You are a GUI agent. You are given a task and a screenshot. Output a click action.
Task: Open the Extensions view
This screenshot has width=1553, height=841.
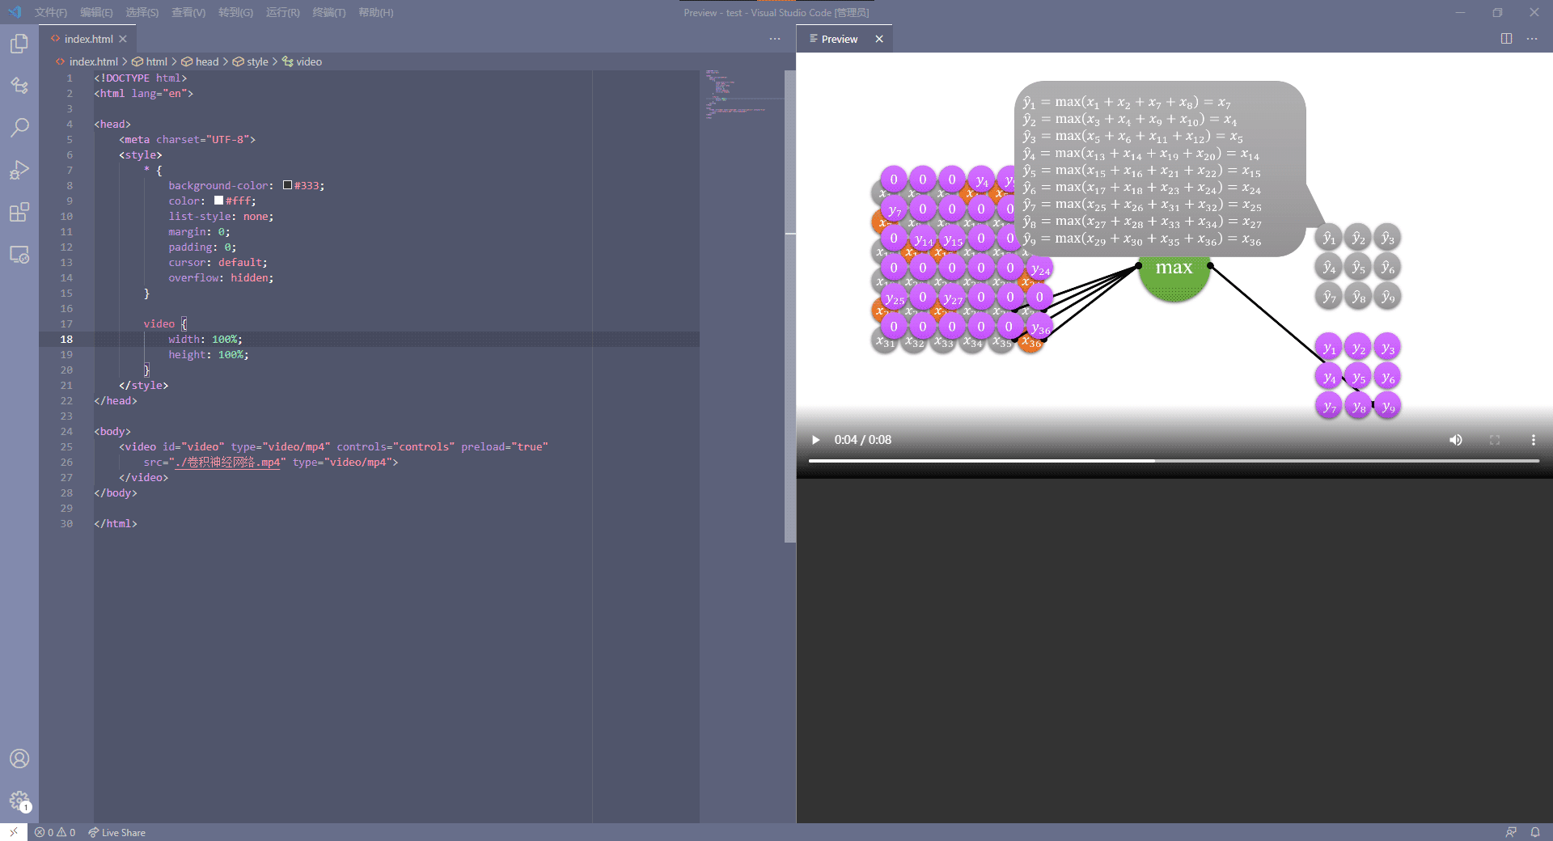(19, 212)
